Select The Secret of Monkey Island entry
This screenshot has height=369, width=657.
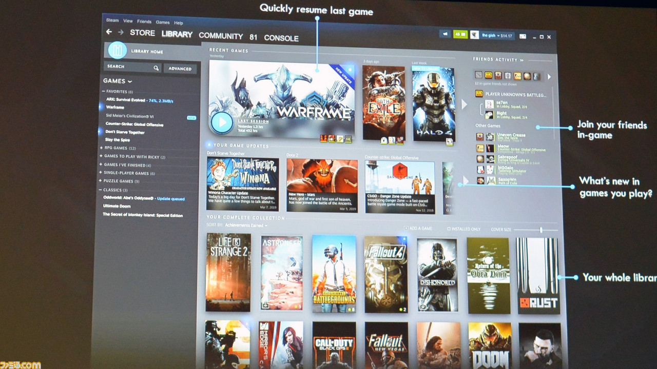[143, 215]
